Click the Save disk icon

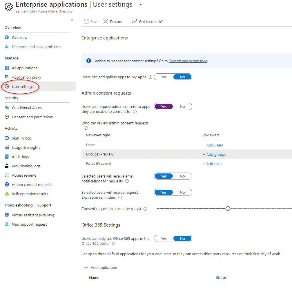pyautogui.click(x=86, y=21)
